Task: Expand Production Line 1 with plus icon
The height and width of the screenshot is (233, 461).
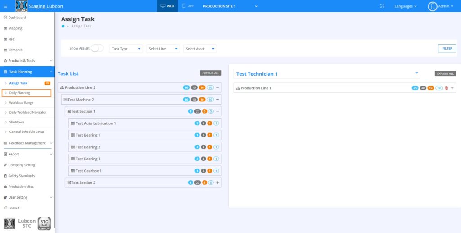Action: pyautogui.click(x=452, y=88)
